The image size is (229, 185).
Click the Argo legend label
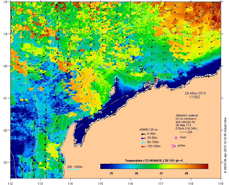(x=183, y=137)
